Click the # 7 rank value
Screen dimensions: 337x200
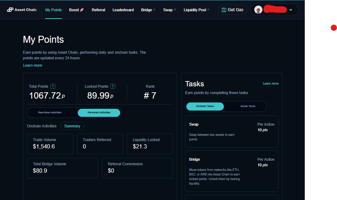click(x=150, y=95)
